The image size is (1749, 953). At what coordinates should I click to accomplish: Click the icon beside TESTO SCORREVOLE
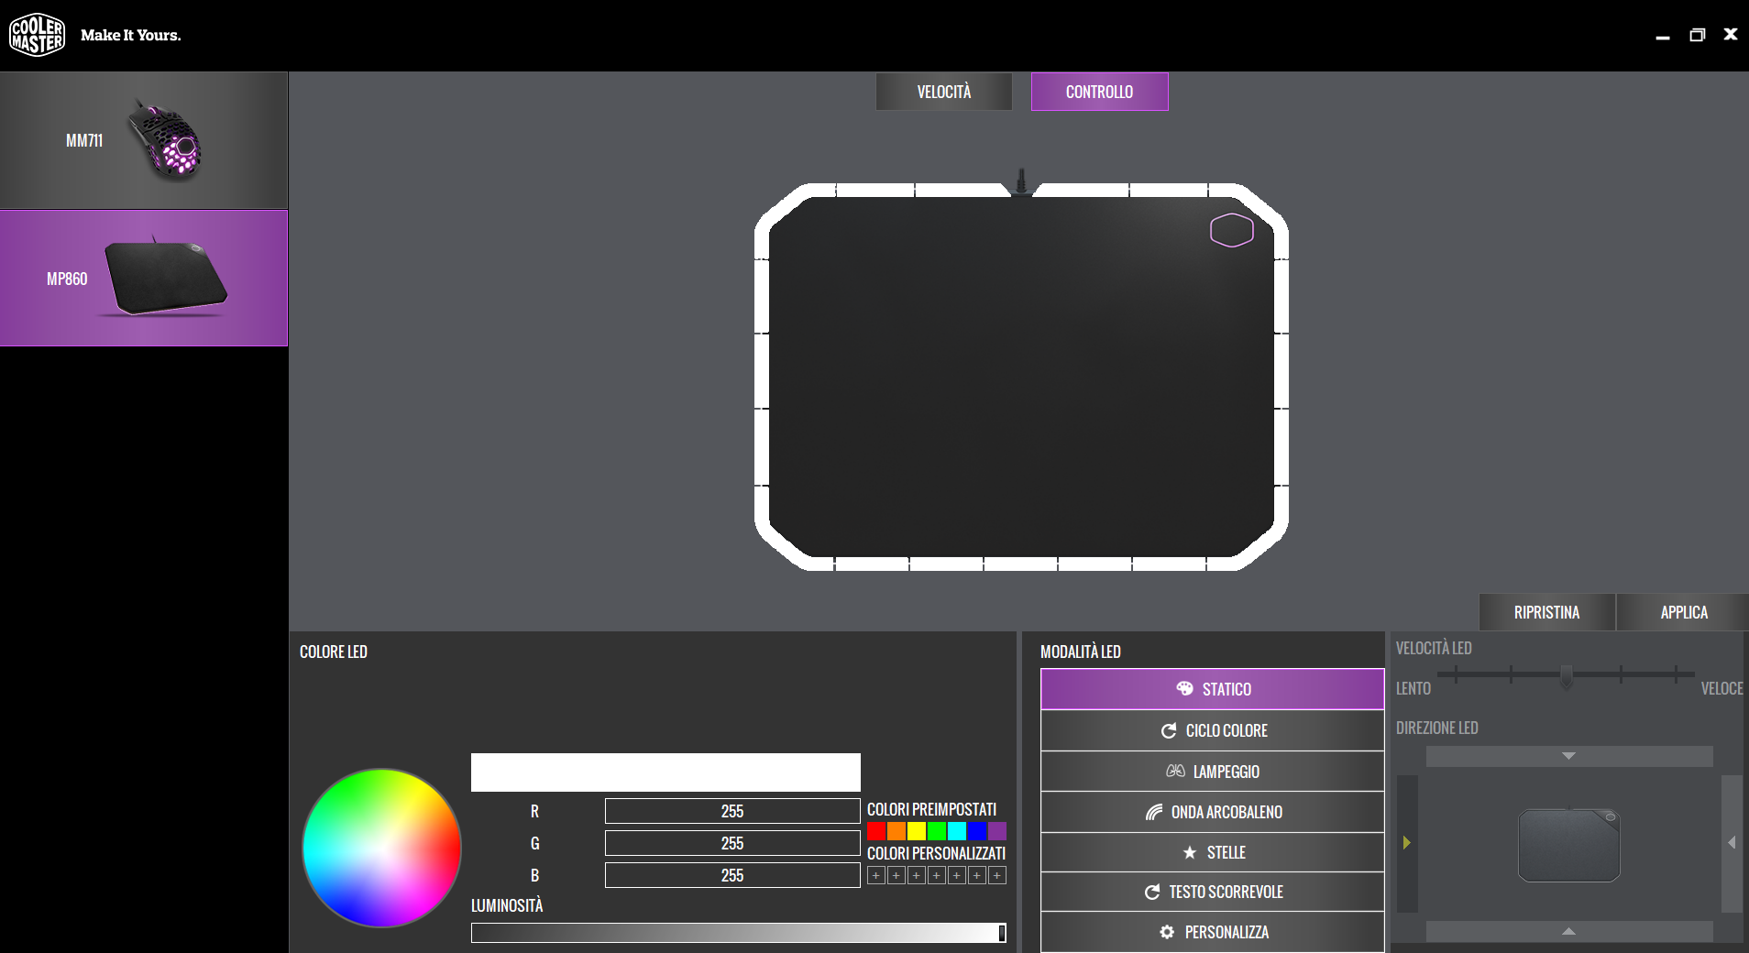1152,892
